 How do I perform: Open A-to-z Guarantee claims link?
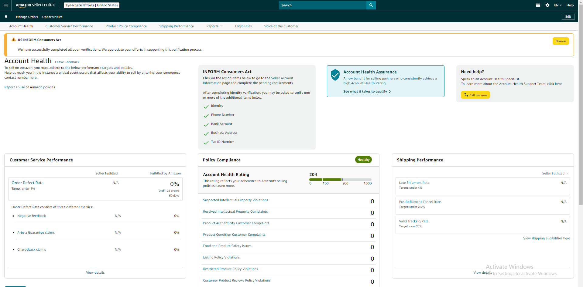click(36, 232)
